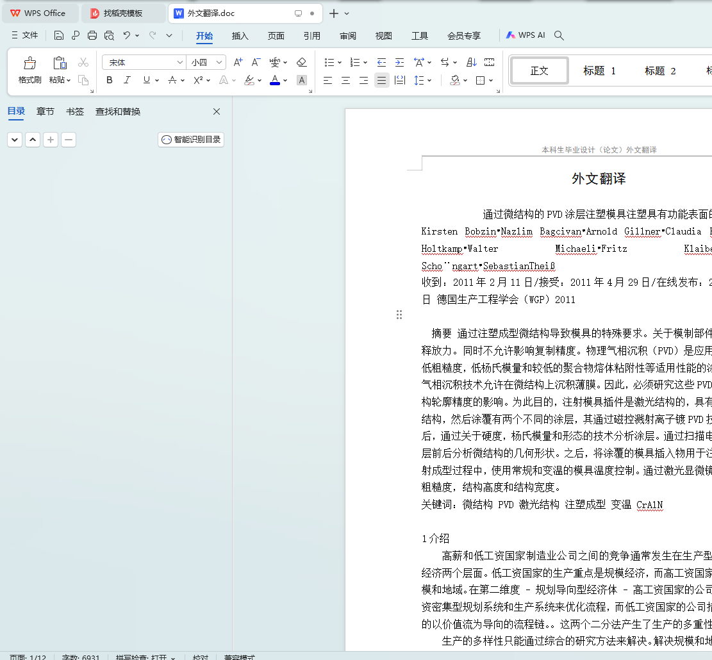The image size is (712, 660).
Task: Switch to the 书签 (Bookmarks) pane tab
Action: point(75,111)
